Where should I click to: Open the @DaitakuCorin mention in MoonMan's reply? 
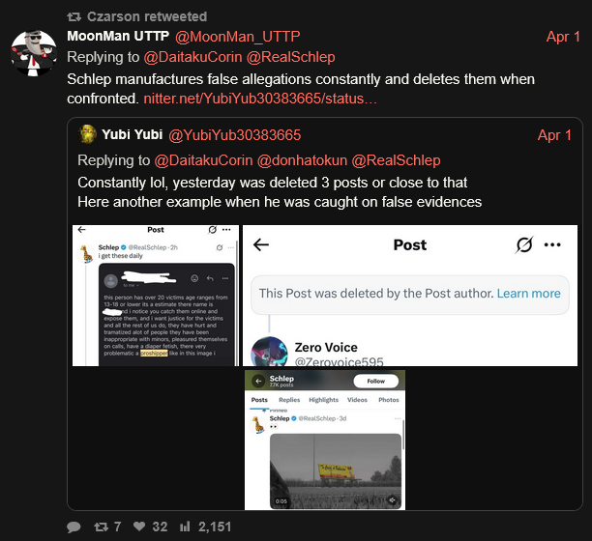coord(192,57)
